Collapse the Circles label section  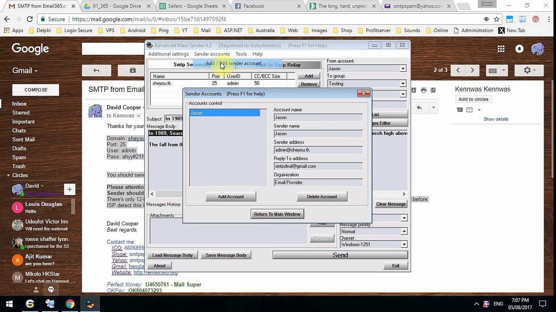(x=8, y=175)
